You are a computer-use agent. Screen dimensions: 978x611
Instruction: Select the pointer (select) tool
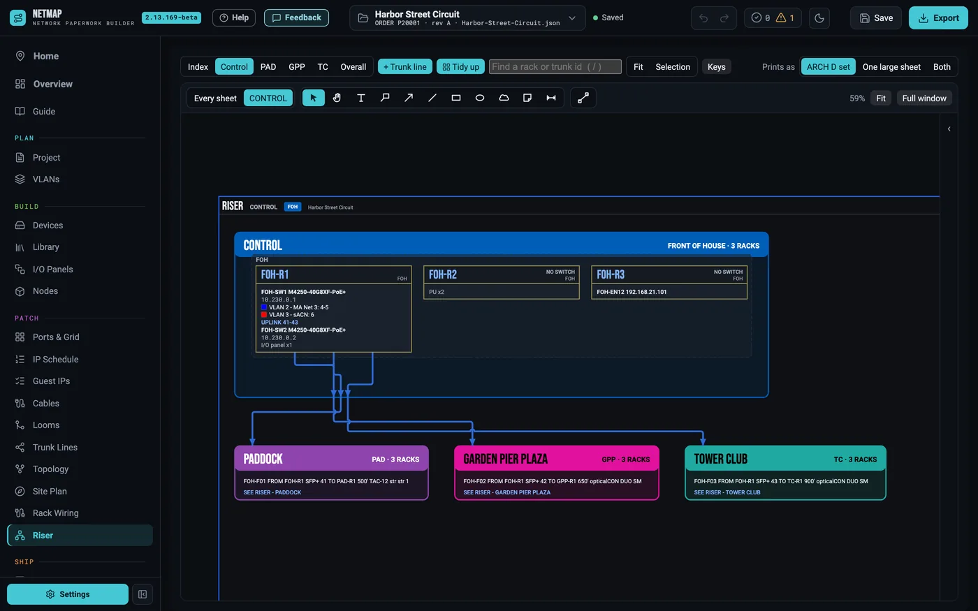pos(313,98)
